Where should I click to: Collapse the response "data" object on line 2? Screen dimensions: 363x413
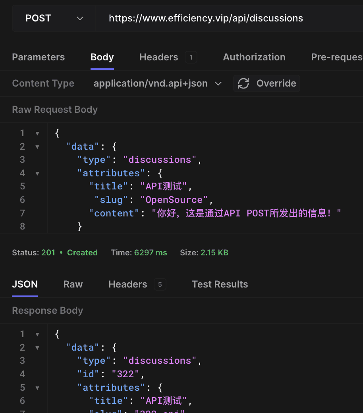(37, 348)
